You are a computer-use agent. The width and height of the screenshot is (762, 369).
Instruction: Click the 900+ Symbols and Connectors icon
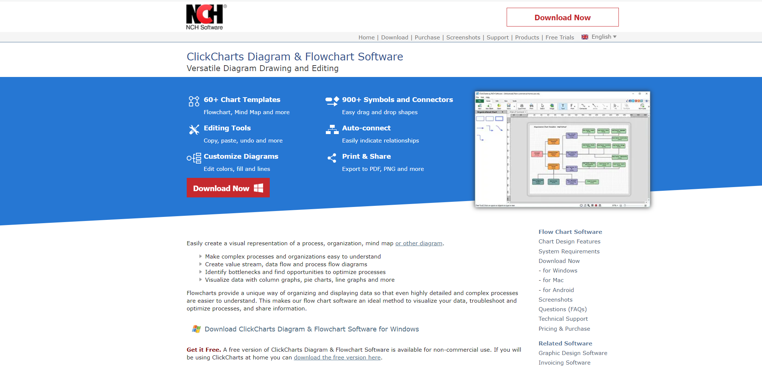[332, 101]
